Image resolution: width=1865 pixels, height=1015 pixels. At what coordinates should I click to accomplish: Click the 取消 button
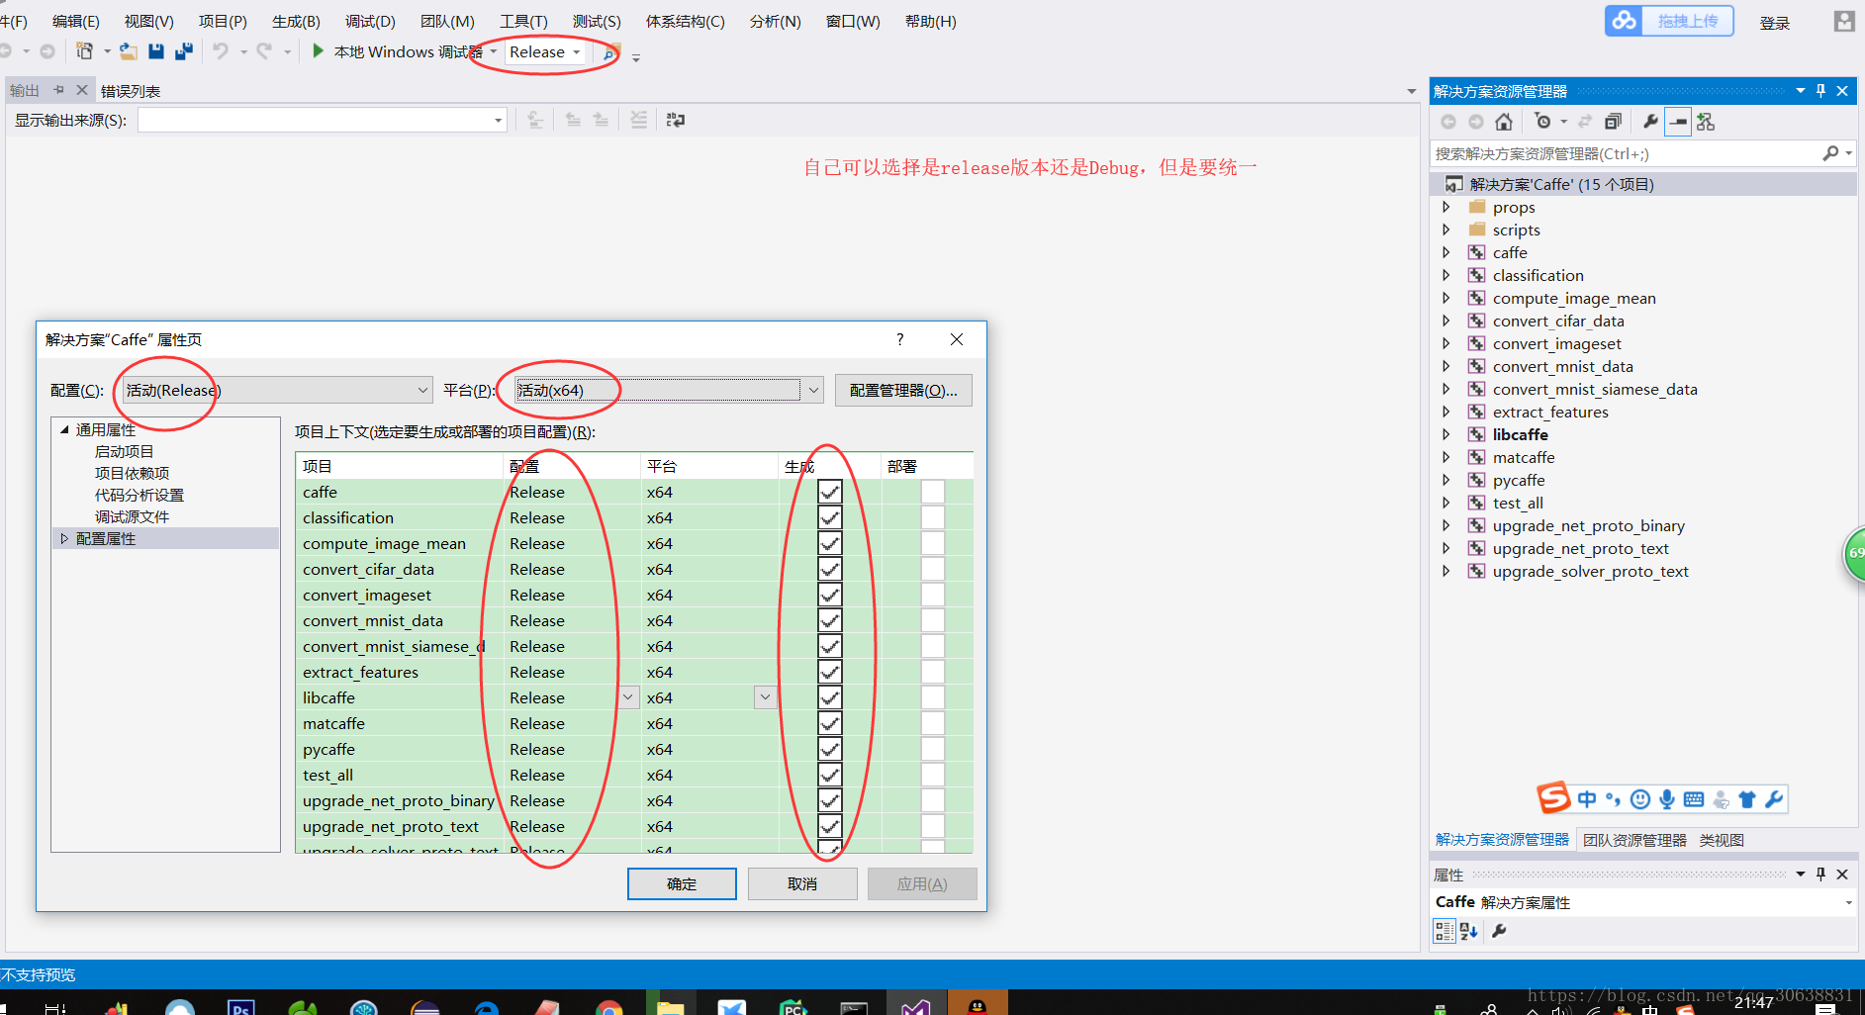click(802, 883)
